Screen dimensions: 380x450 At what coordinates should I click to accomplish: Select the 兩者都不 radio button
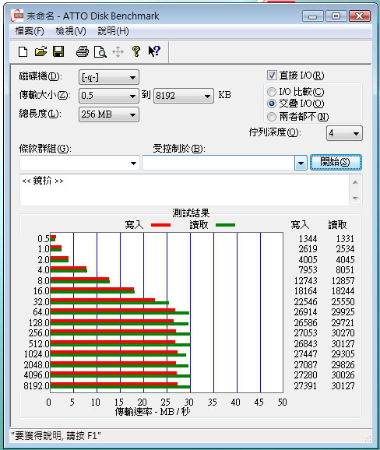[x=272, y=117]
